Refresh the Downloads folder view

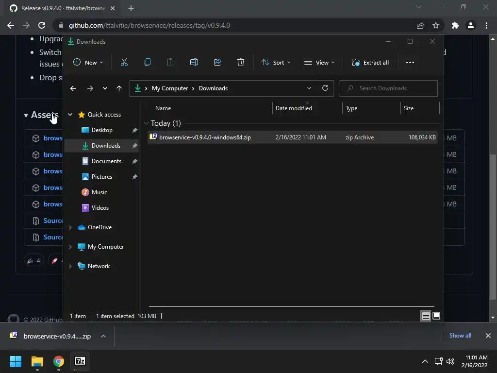click(325, 88)
